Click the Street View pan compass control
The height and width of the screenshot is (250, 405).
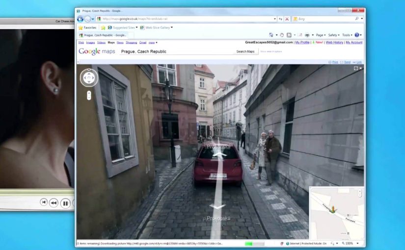[89, 77]
